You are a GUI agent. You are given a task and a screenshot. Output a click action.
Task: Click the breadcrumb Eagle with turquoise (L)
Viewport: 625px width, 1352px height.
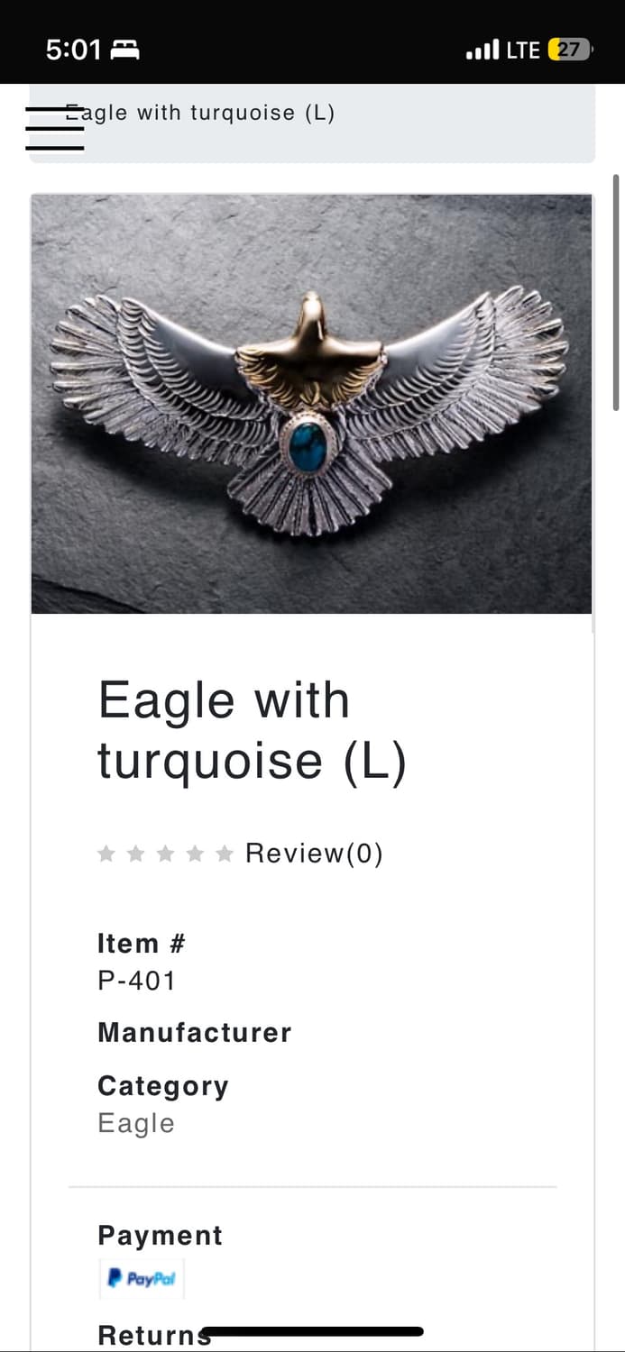click(x=200, y=113)
